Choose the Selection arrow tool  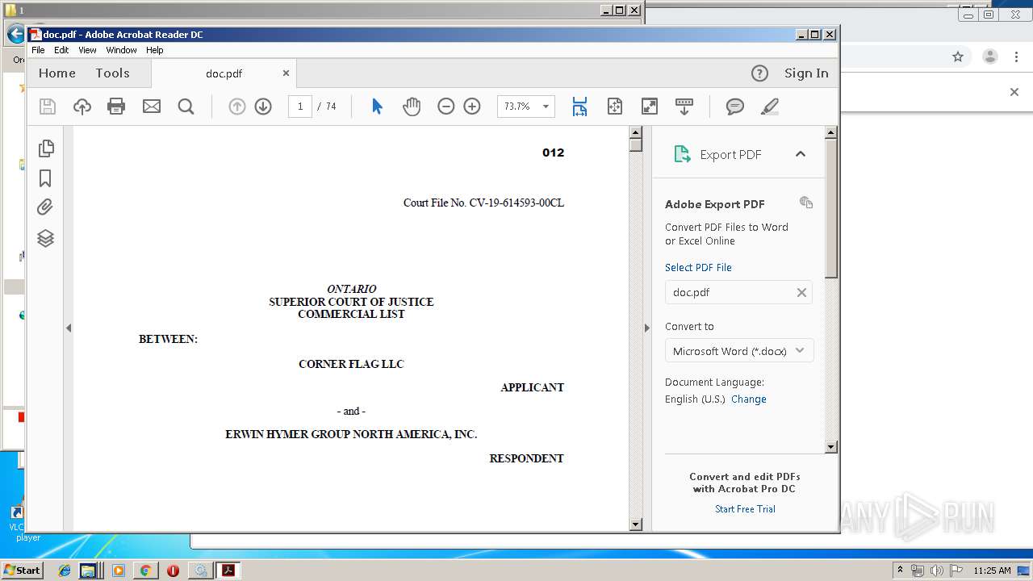[377, 107]
